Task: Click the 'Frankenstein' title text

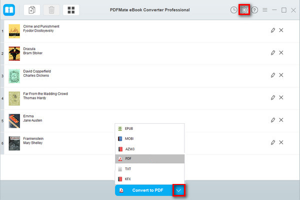Action: click(x=33, y=138)
